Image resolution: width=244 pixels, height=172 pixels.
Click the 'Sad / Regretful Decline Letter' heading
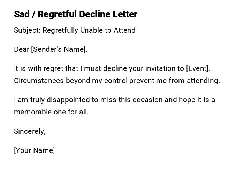[x=76, y=14]
